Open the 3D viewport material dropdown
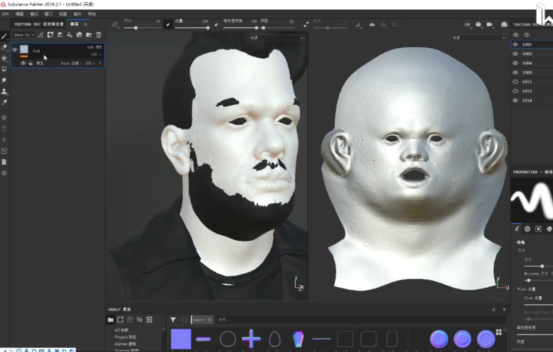Image resolution: width=553 pixels, height=352 pixels. pyautogui.click(x=276, y=37)
